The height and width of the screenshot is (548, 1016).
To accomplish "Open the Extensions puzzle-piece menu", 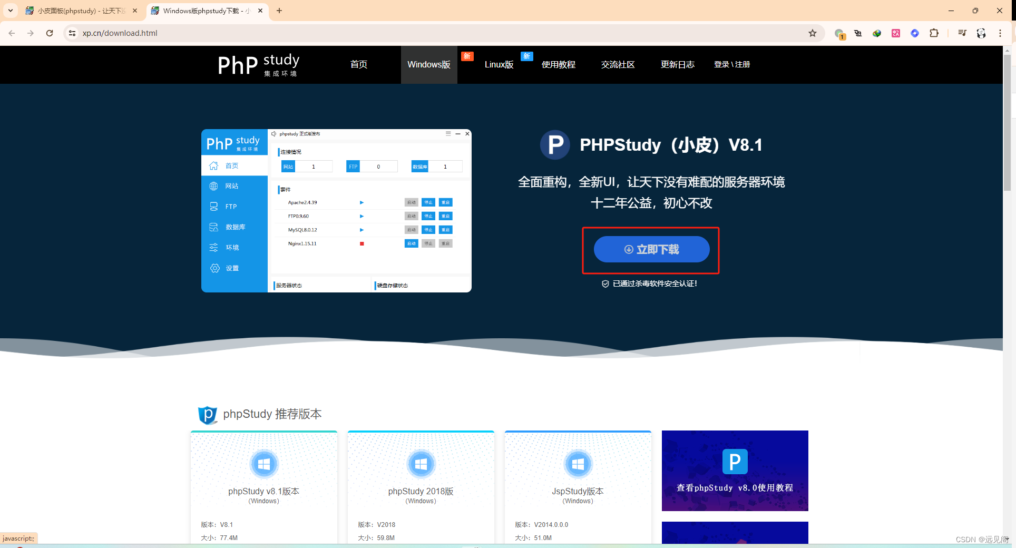I will [934, 33].
